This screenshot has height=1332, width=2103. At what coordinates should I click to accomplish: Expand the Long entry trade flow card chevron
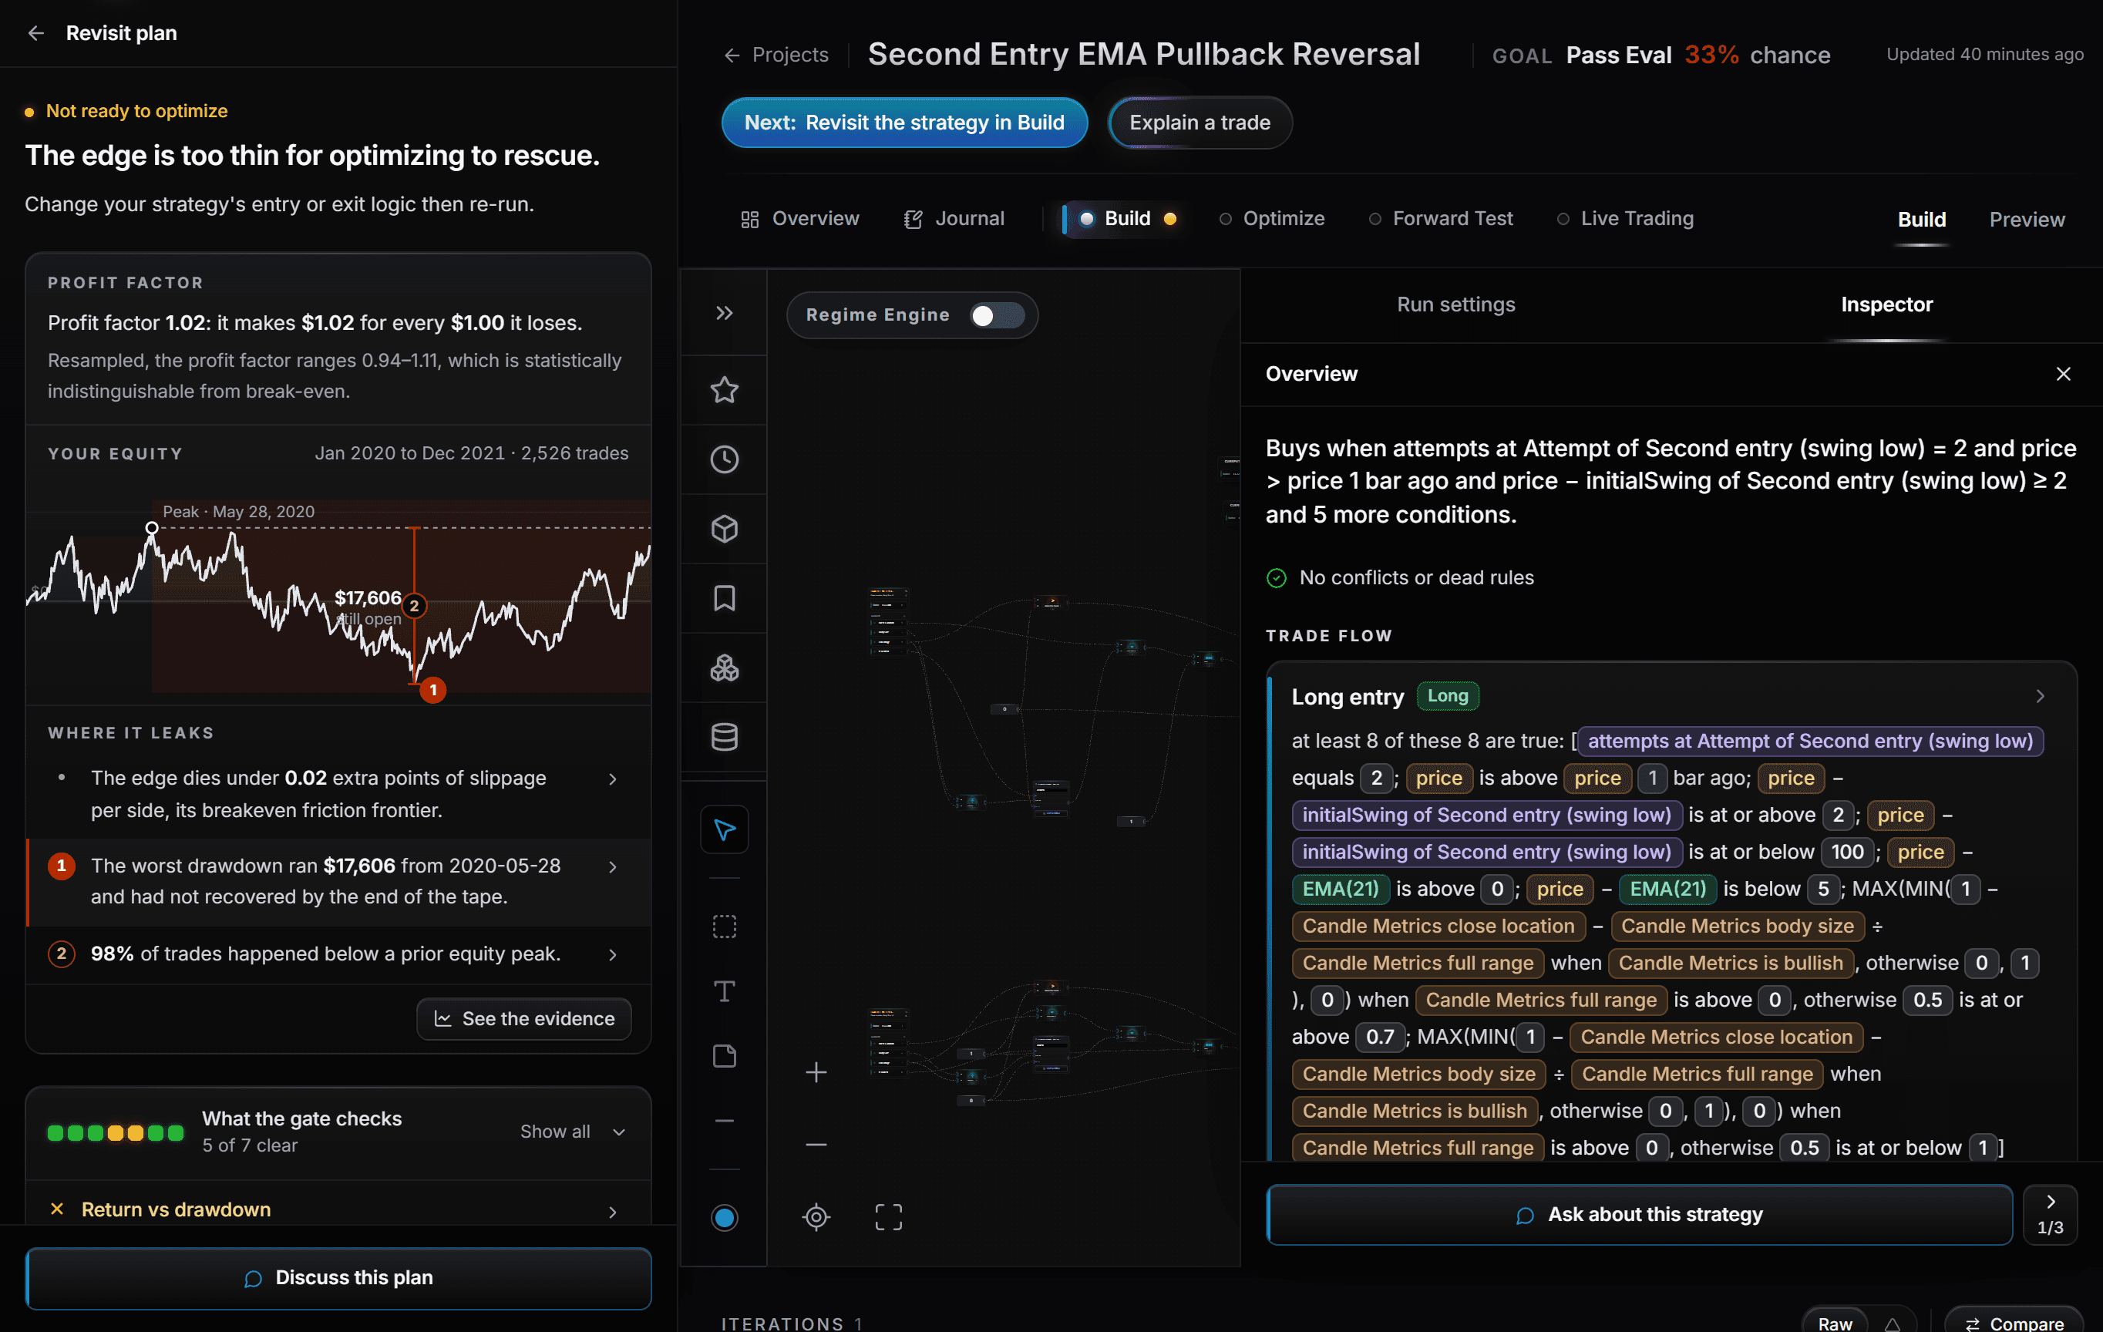point(2039,696)
